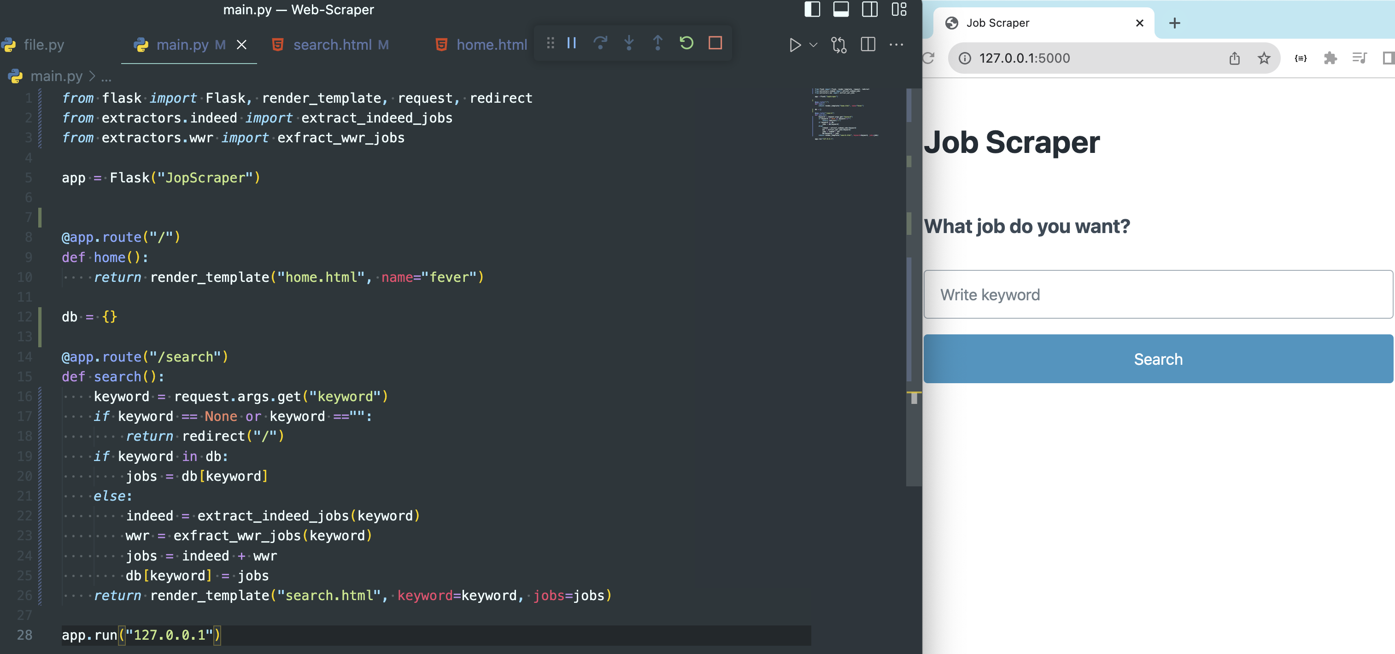Restart the debug session
Viewport: 1395px width, 654px height.
pyautogui.click(x=686, y=43)
